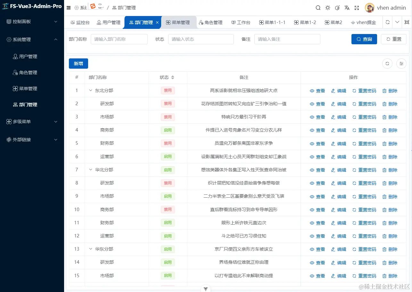Click the 新增 add button
Image resolution: width=412 pixels, height=292 pixels.
[78, 64]
